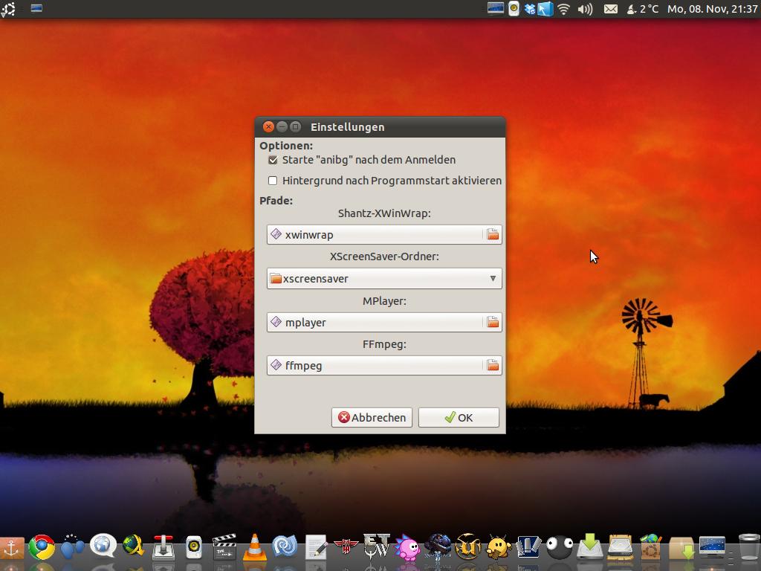Open the cardboard box download dock icon
Viewport: 761px width, 571px height.
681,548
